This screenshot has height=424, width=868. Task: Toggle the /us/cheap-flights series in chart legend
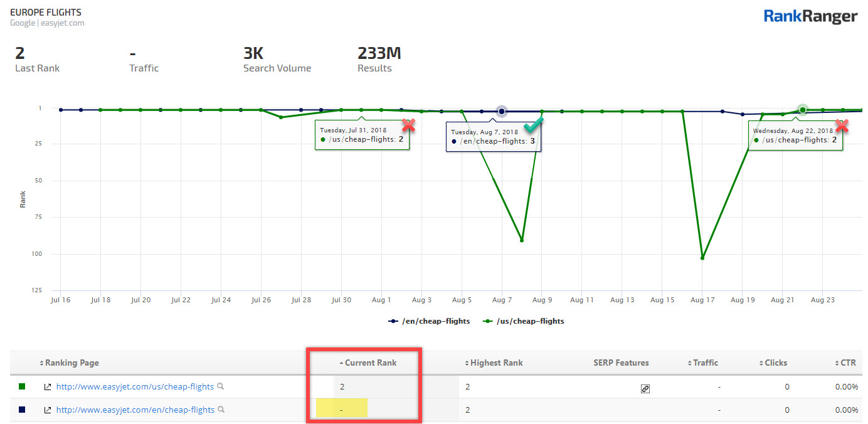pos(523,321)
